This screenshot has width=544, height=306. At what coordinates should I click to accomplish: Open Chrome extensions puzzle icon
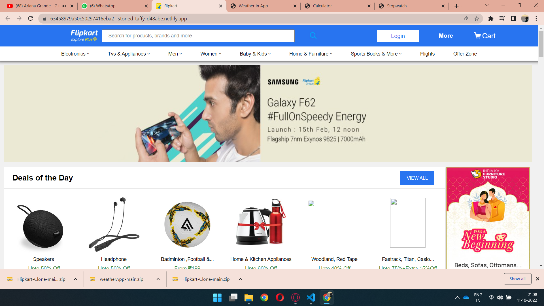491,19
